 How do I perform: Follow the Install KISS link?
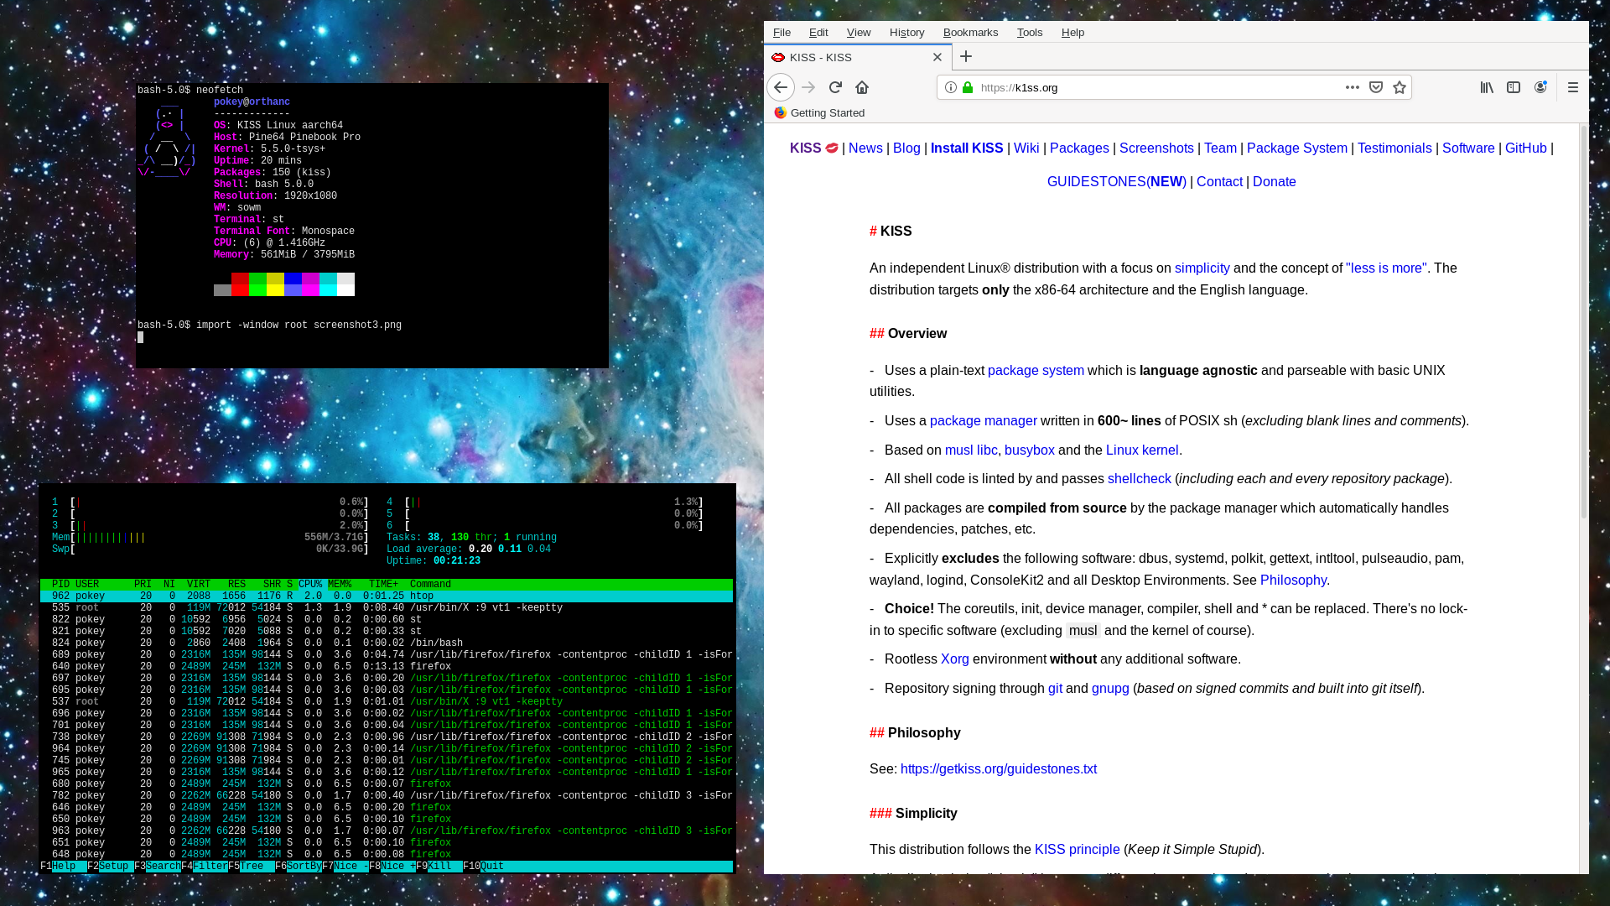(x=967, y=148)
